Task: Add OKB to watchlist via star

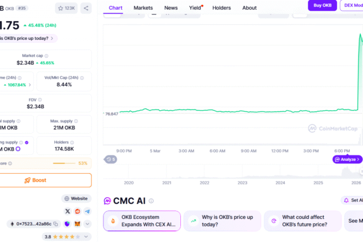Action: click(66, 8)
